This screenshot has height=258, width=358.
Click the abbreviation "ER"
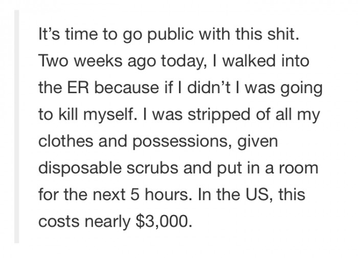(78, 88)
